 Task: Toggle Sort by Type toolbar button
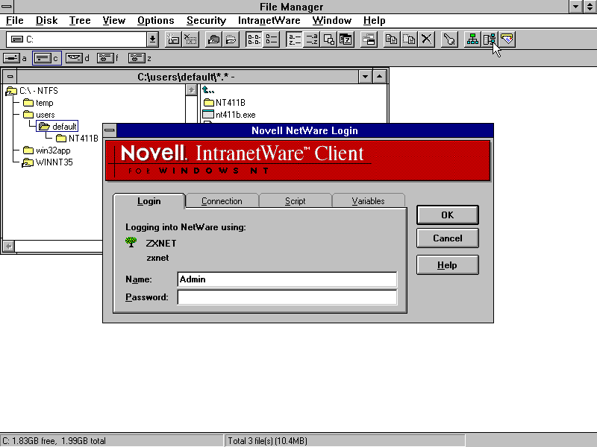click(312, 39)
